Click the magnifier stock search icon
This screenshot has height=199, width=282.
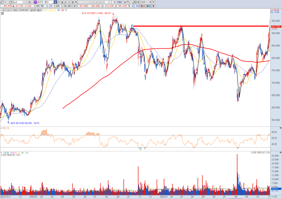click(x=27, y=2)
